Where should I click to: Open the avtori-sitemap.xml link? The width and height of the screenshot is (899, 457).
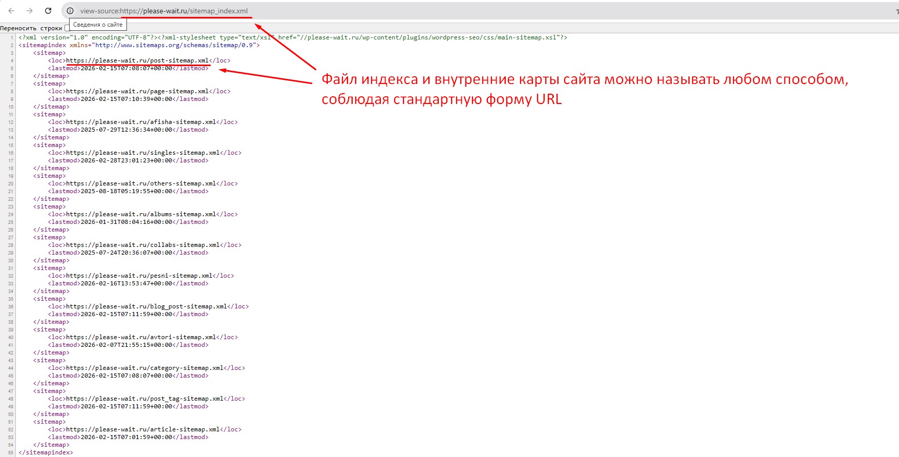pos(141,337)
